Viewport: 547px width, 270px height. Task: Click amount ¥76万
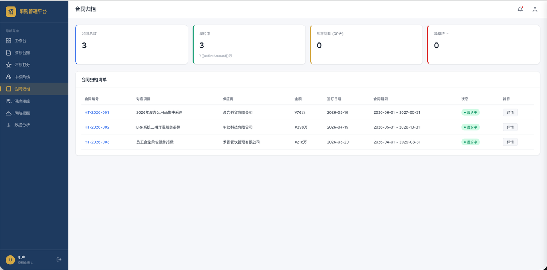pos(300,112)
